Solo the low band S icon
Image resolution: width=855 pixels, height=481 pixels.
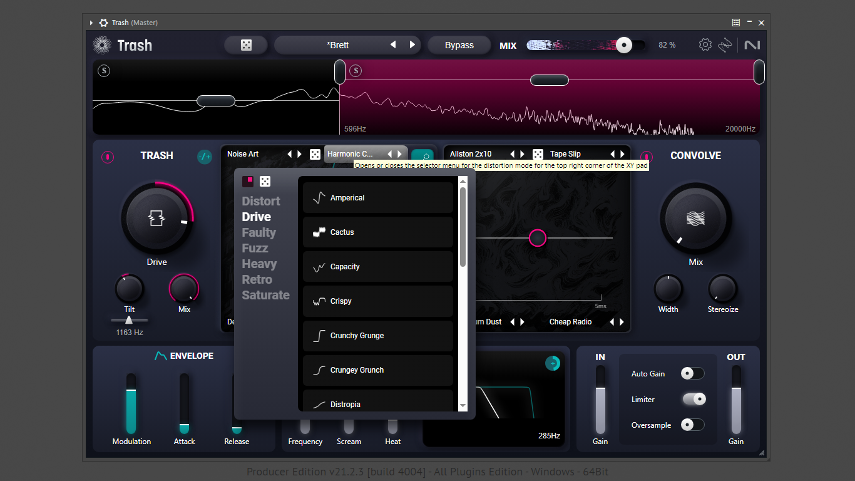pos(104,71)
